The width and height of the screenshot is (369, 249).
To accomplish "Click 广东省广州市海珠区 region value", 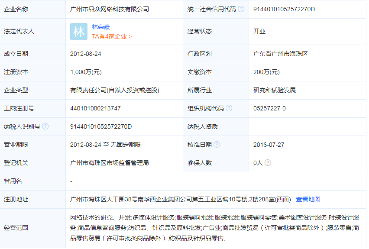I will pyautogui.click(x=281, y=54).
